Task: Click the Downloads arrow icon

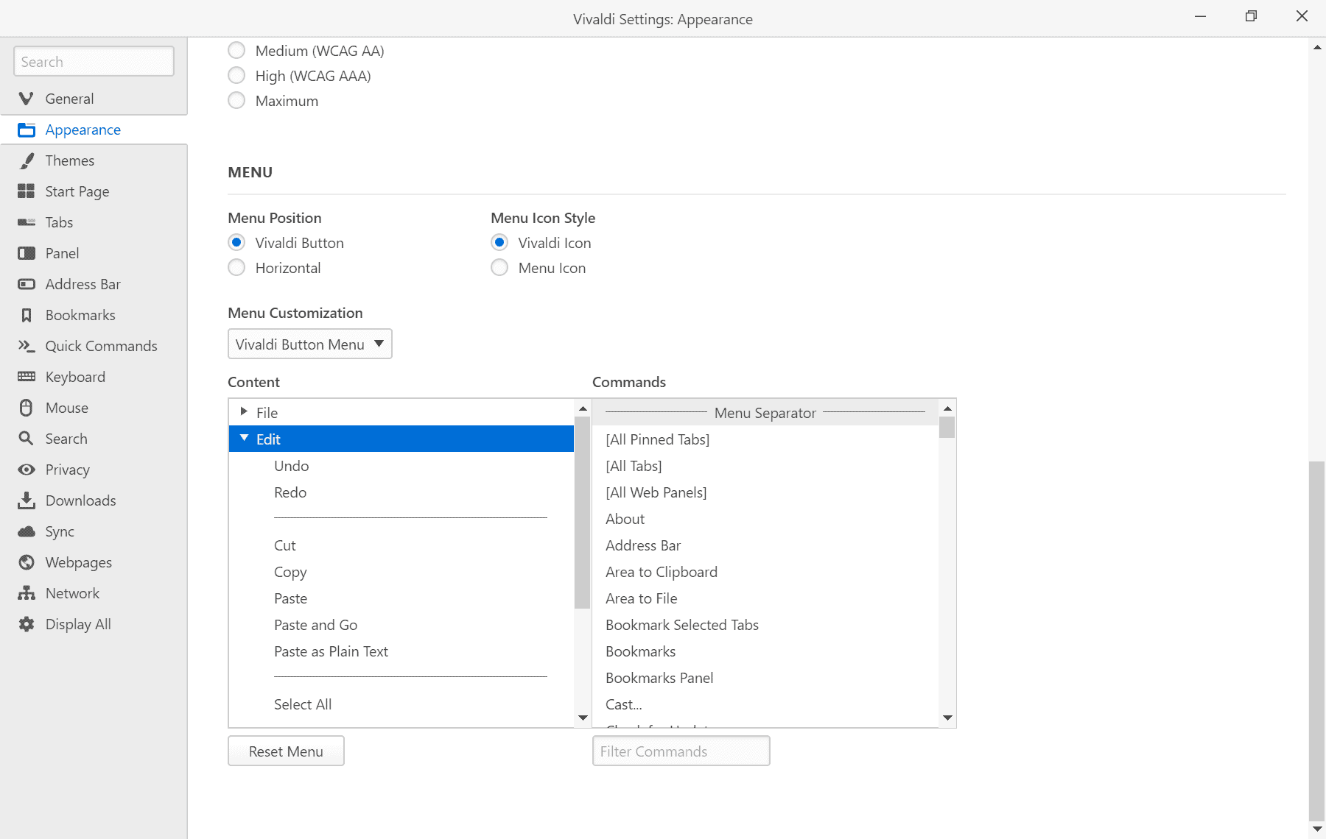Action: (x=27, y=500)
